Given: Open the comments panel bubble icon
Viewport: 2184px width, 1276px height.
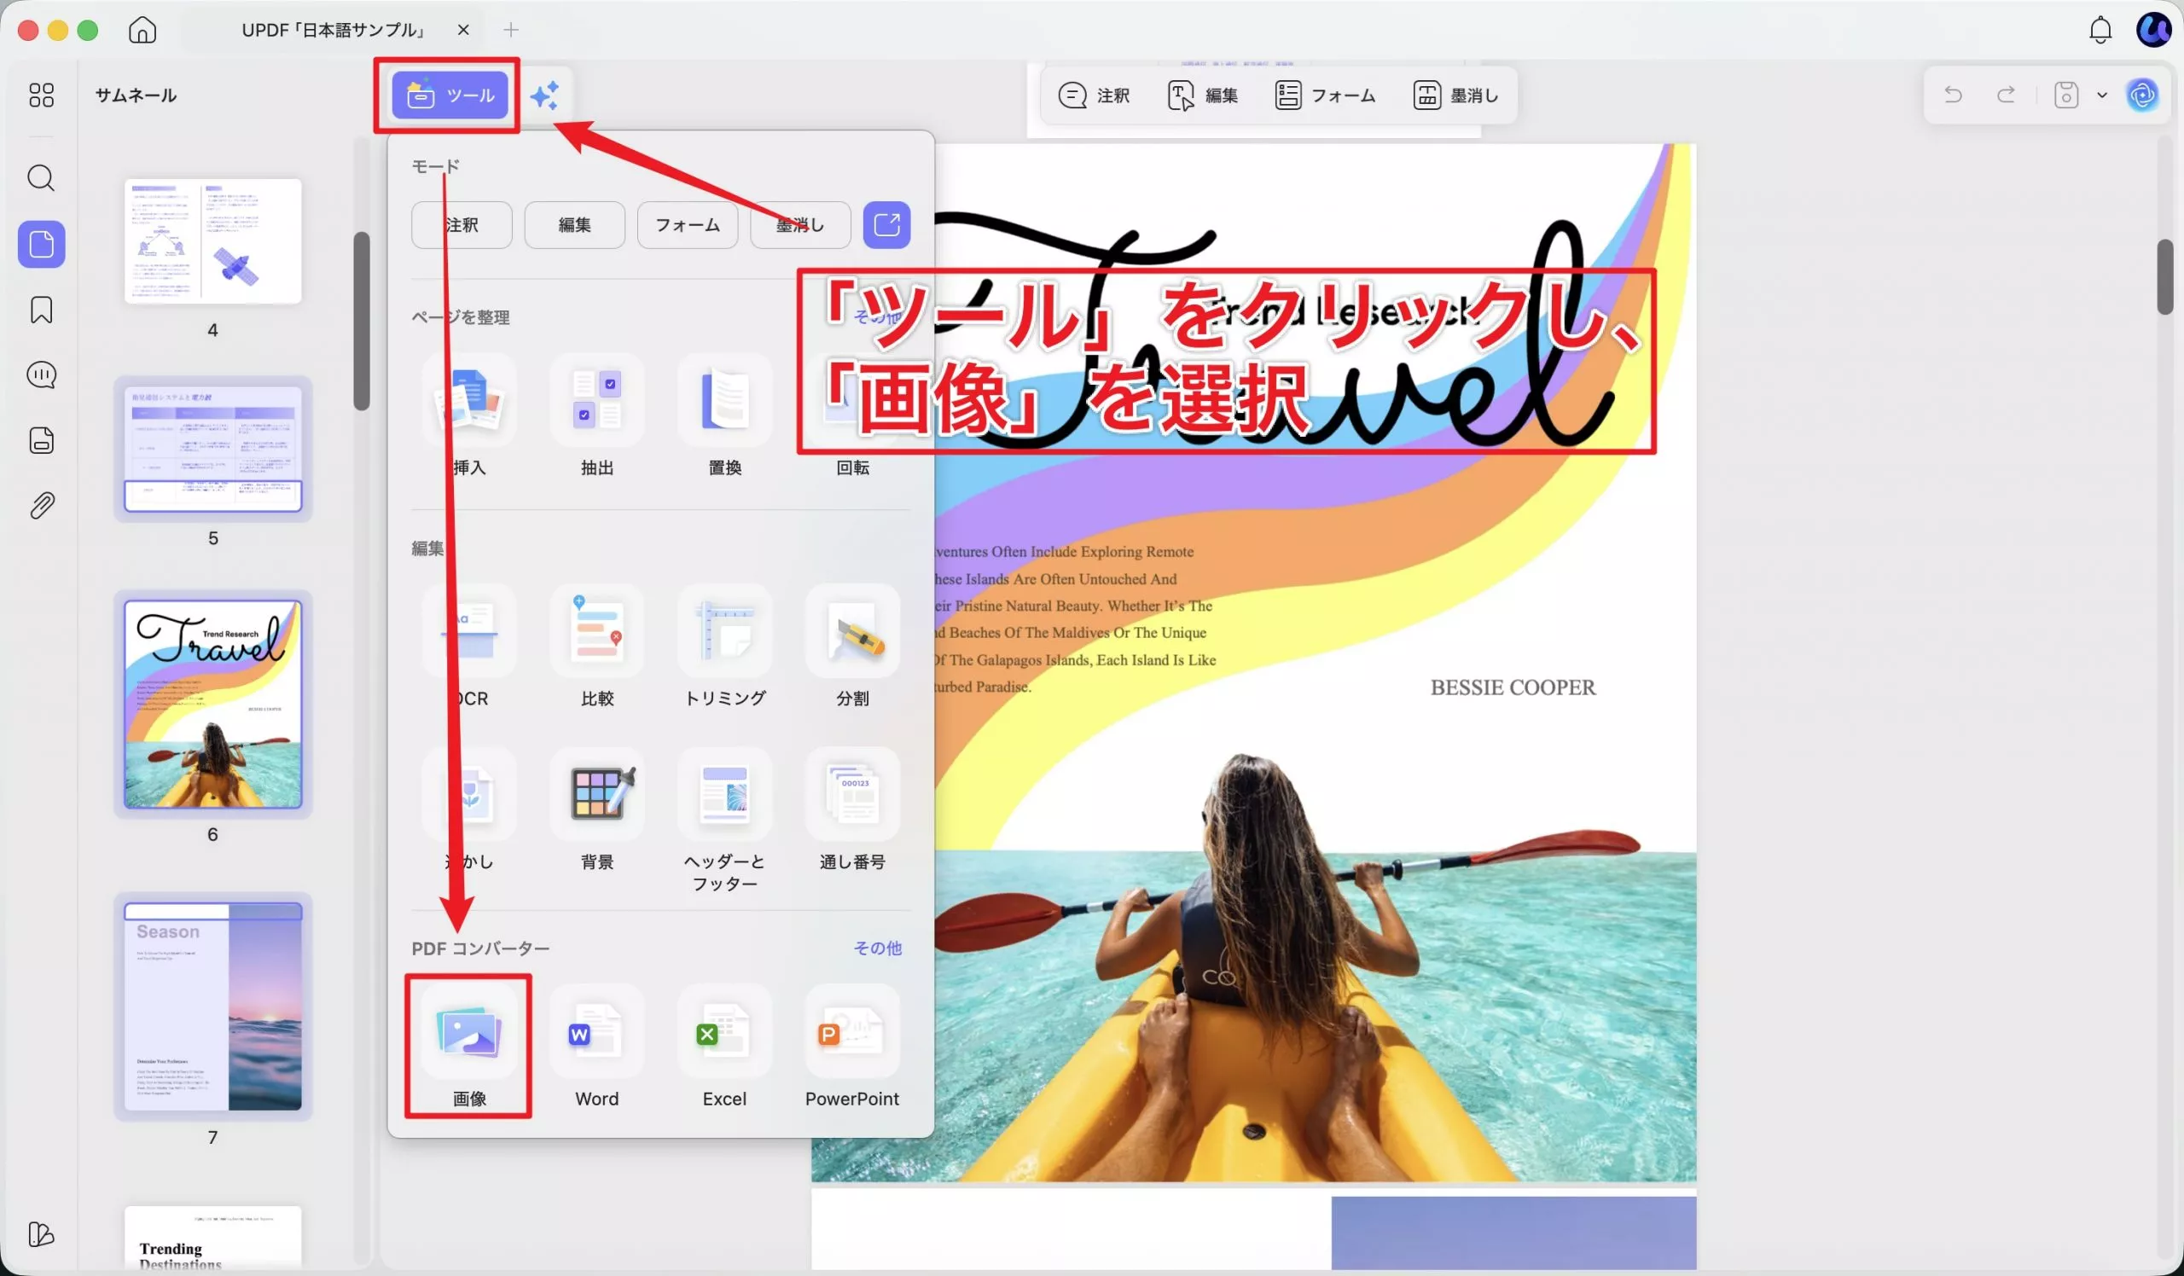Looking at the screenshot, I should [41, 374].
